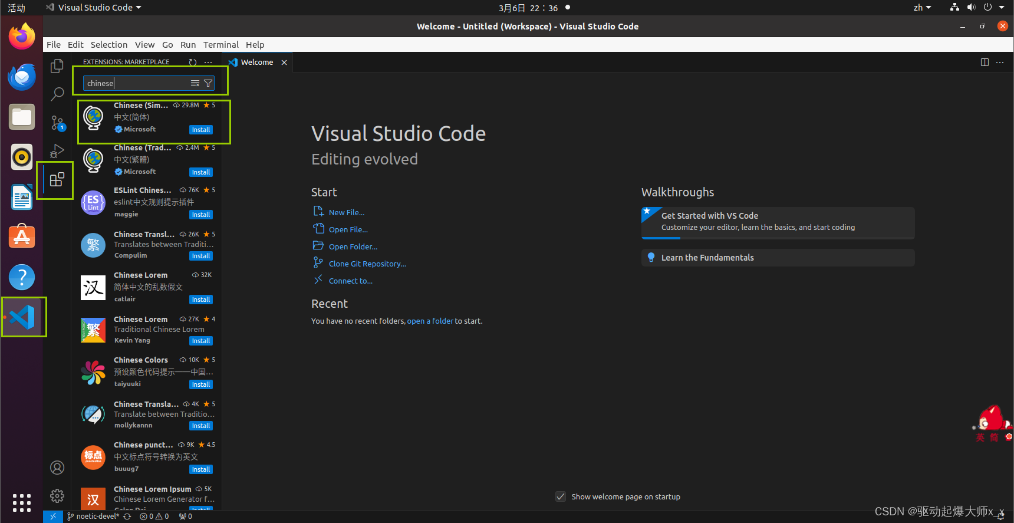Close the Welcome tab
The height and width of the screenshot is (523, 1014).
coord(284,63)
